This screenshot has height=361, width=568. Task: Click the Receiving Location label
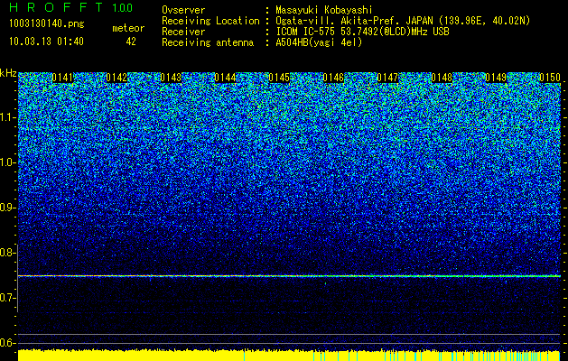point(210,21)
